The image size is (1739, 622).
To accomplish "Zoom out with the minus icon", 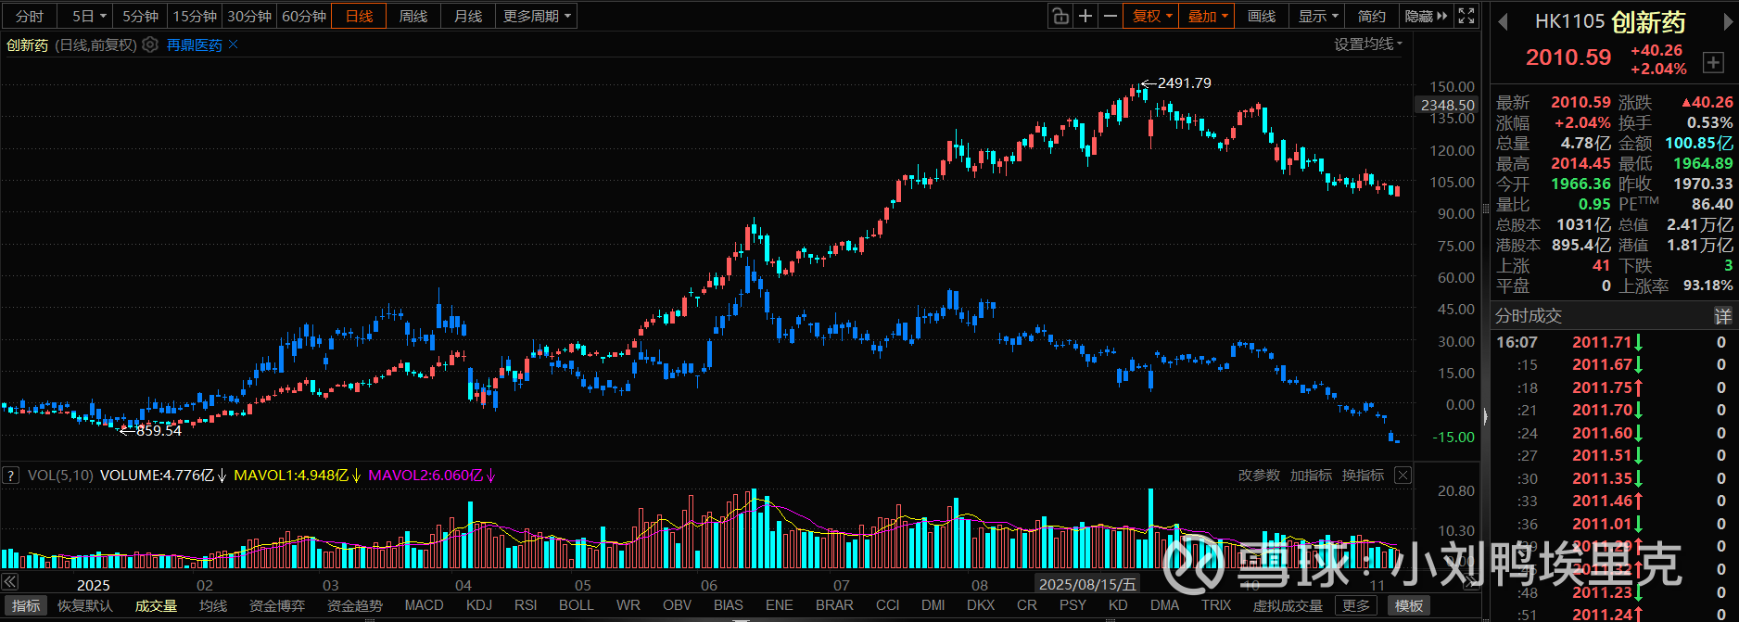I will click(x=1111, y=16).
